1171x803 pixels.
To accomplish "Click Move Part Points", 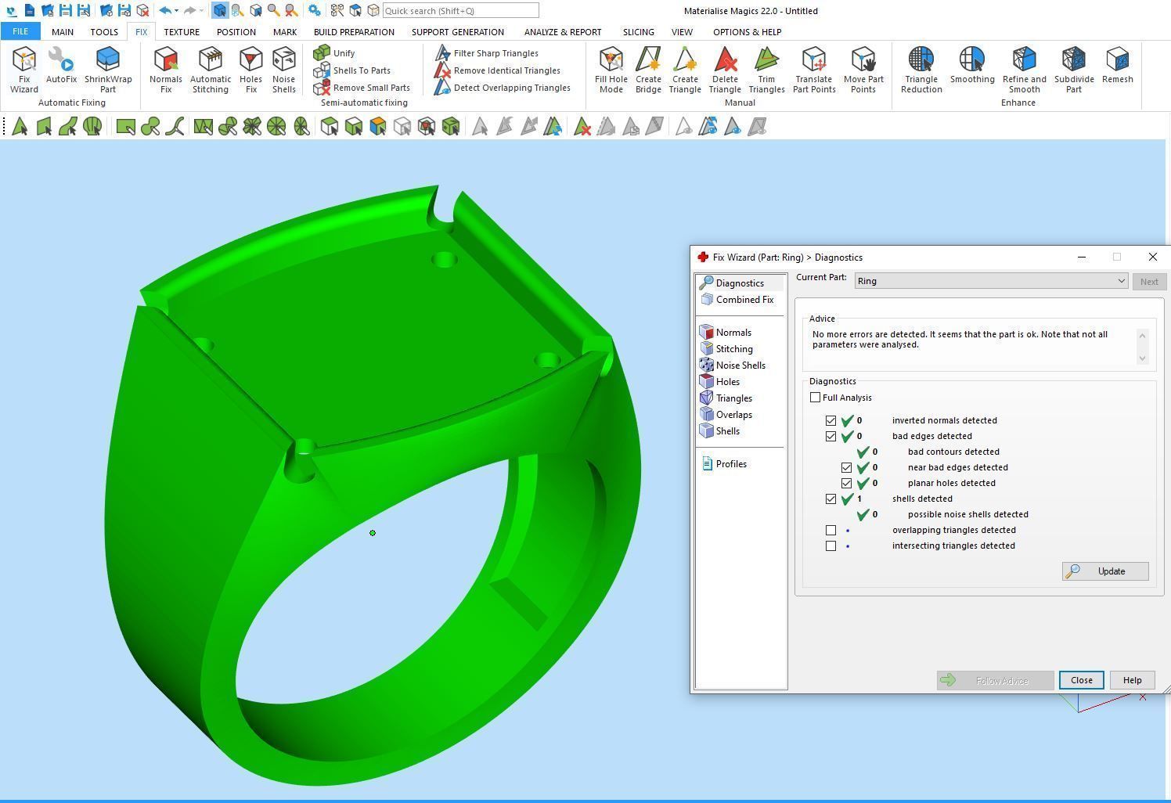I will point(863,70).
